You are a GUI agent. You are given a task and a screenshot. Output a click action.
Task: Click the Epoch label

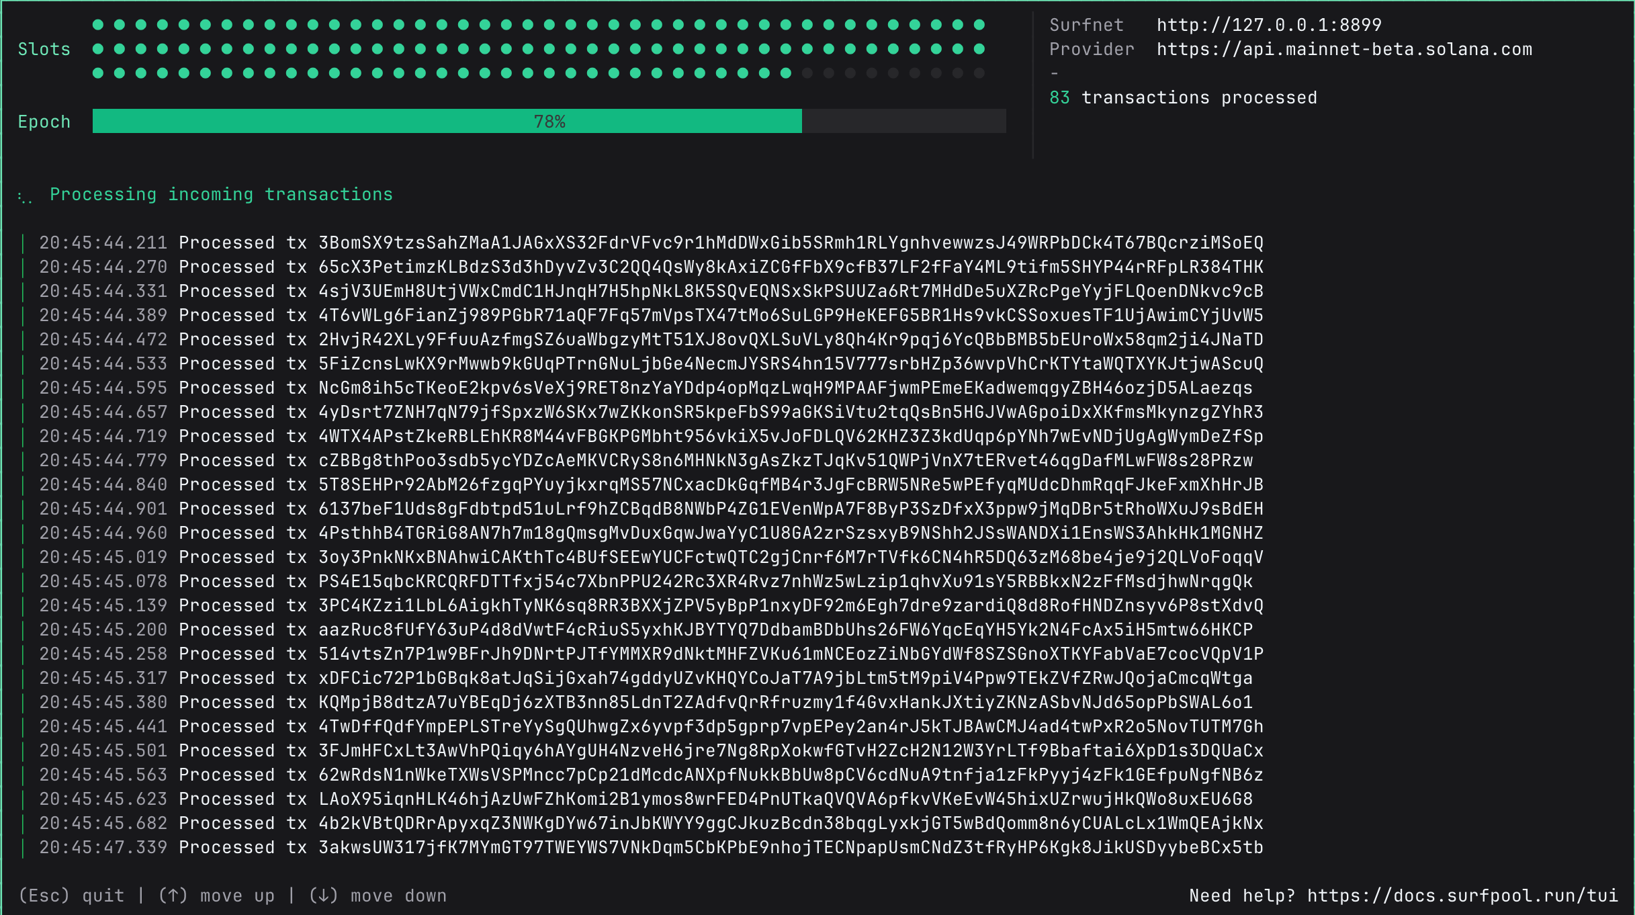(44, 122)
